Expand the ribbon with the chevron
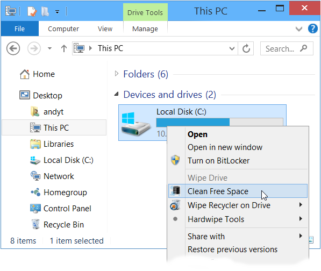This screenshot has width=321, height=271. click(x=299, y=29)
